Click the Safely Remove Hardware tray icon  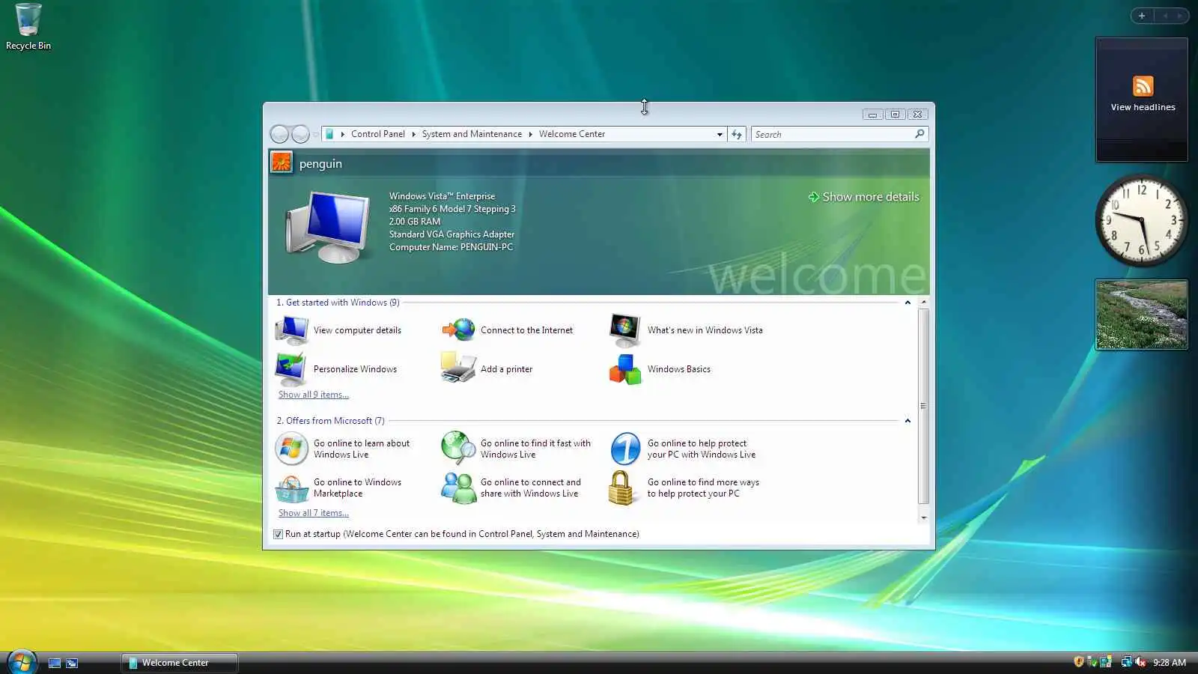(x=1092, y=662)
